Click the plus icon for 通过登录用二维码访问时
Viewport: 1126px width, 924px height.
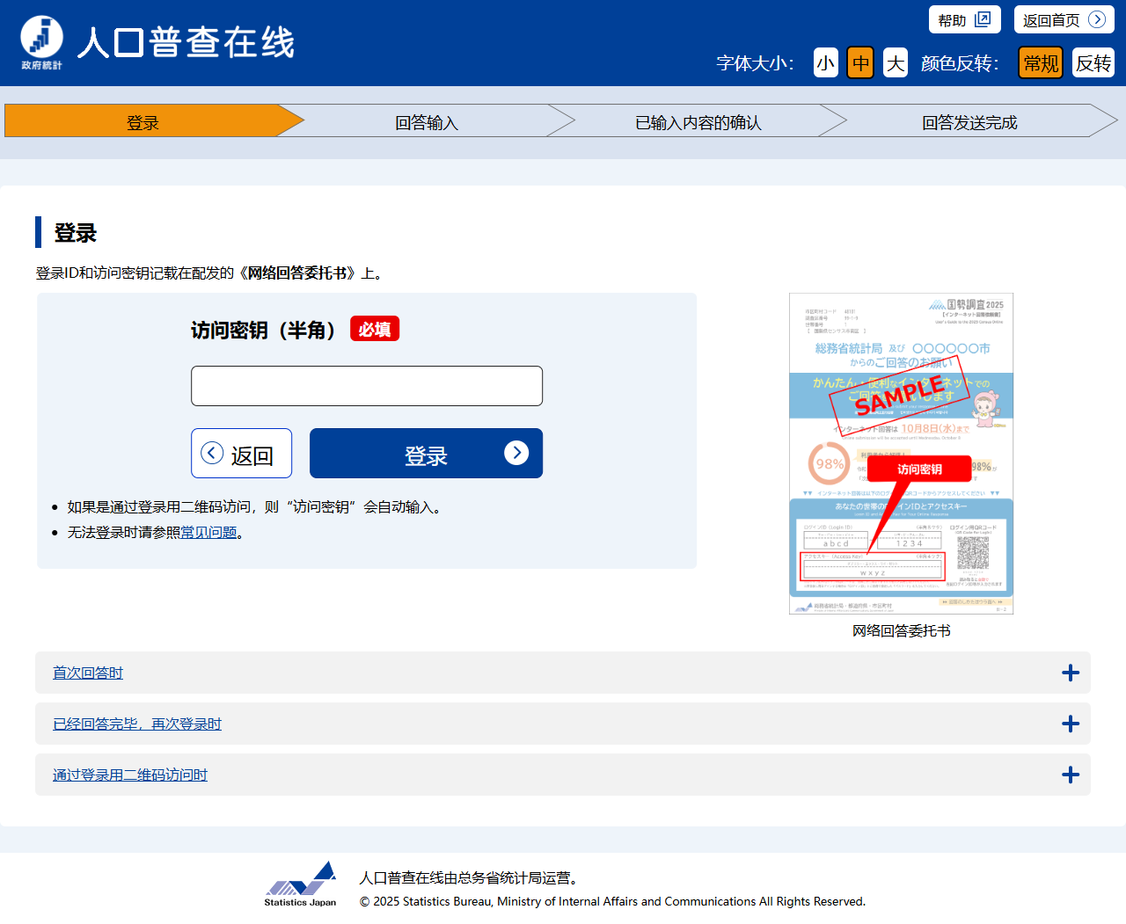[x=1070, y=775]
